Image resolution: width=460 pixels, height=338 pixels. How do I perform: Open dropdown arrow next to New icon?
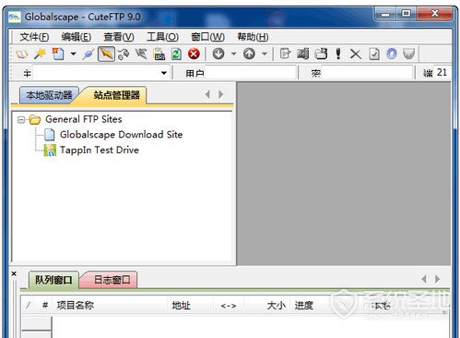click(73, 54)
